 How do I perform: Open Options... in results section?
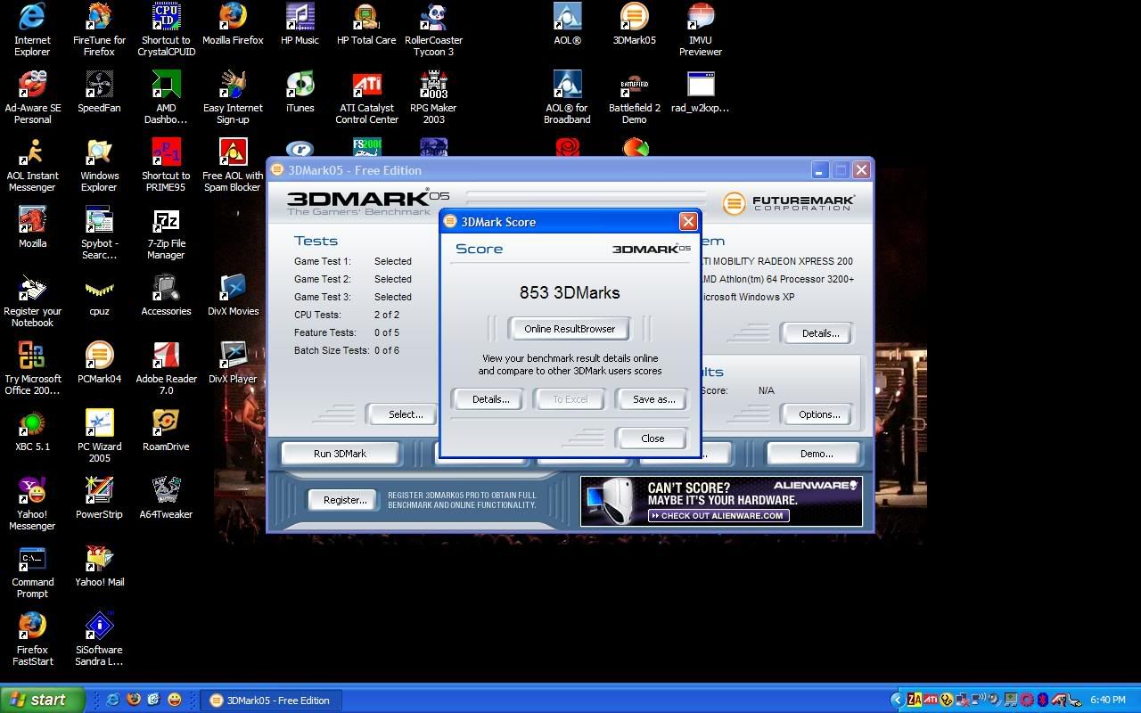tap(819, 414)
